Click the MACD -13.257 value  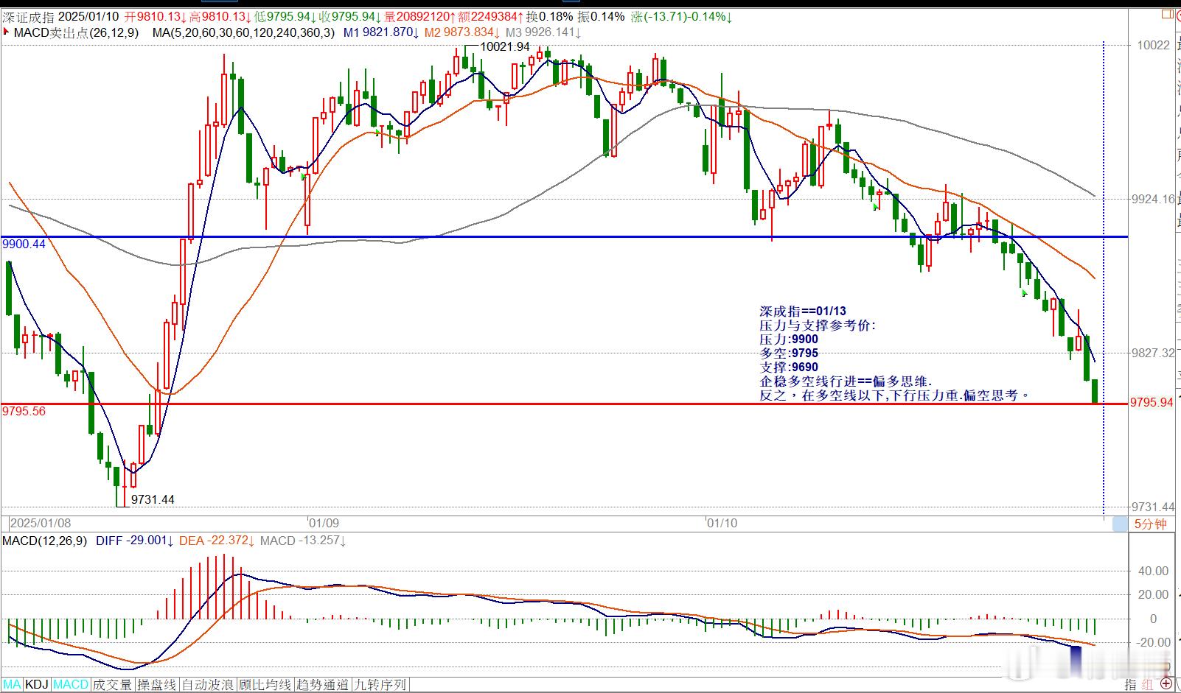(303, 541)
